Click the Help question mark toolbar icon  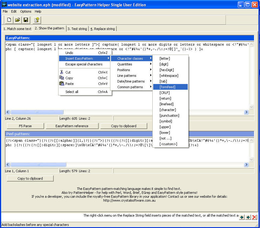pyautogui.click(x=37, y=20)
